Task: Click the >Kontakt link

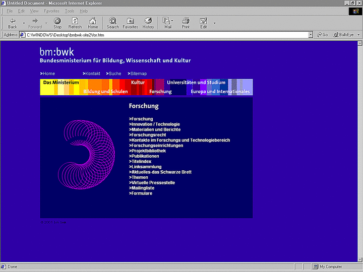Action: coord(91,74)
